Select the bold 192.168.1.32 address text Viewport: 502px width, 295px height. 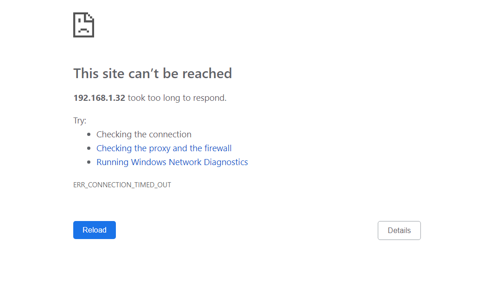pyautogui.click(x=99, y=98)
